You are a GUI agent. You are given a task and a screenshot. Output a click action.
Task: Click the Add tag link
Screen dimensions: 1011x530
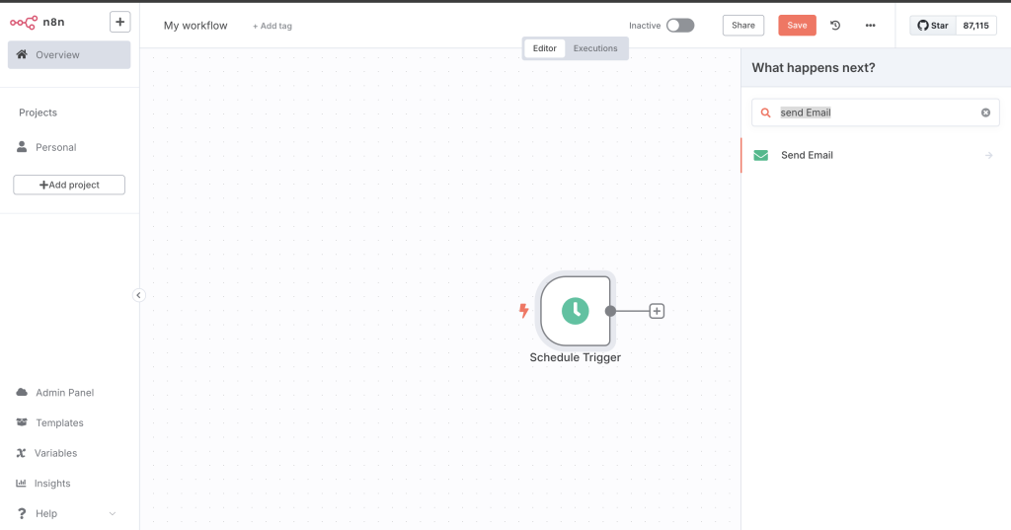[272, 27]
